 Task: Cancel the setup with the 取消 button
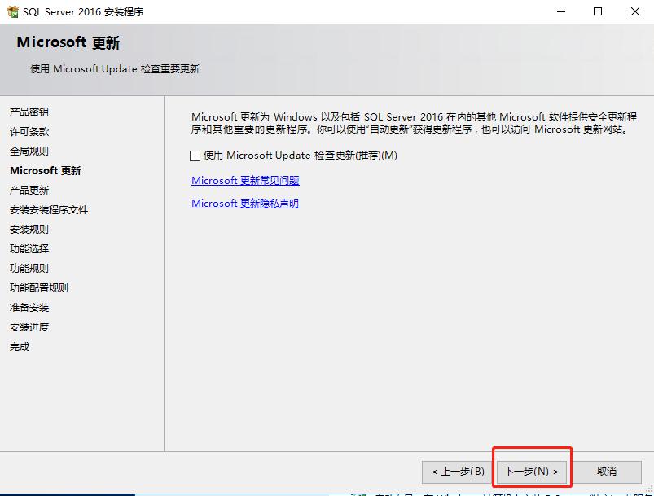click(607, 472)
